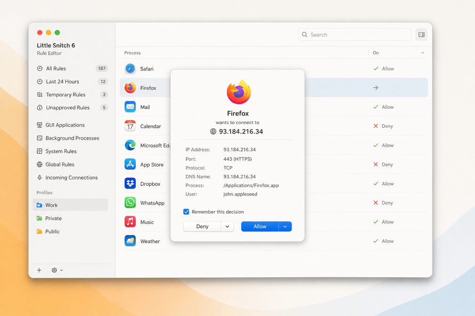The height and width of the screenshot is (316, 475).
Task: Click the /Applications/Firefox.app process path
Action: [x=251, y=185]
